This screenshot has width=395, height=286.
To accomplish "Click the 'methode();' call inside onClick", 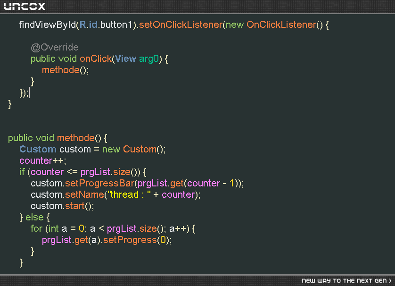I will click(x=65, y=70).
